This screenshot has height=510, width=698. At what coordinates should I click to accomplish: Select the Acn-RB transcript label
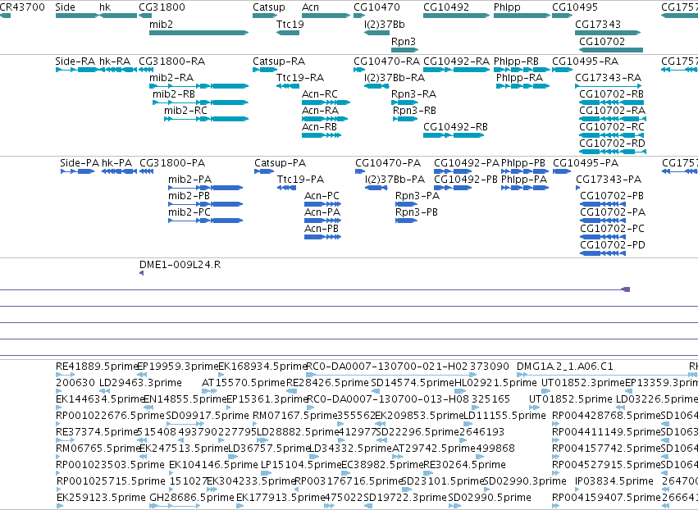point(319,127)
